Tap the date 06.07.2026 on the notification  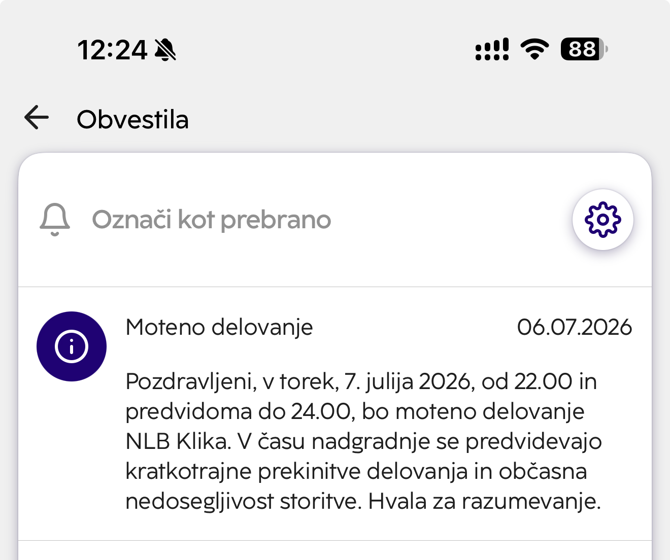point(574,327)
